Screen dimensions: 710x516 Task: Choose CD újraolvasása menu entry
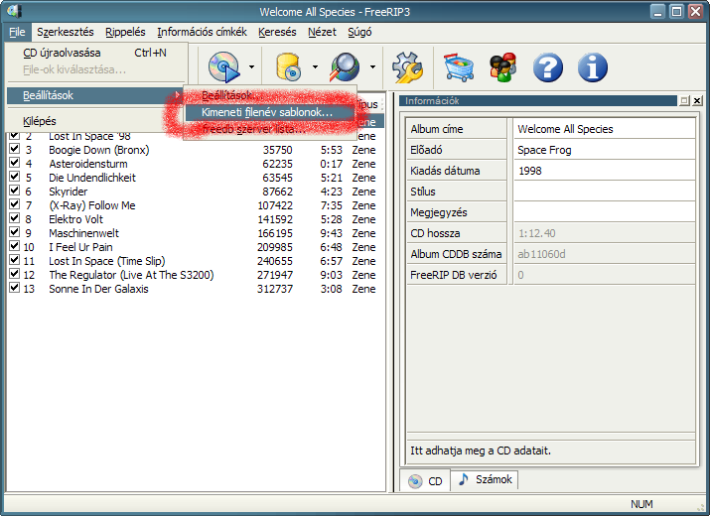(96, 53)
